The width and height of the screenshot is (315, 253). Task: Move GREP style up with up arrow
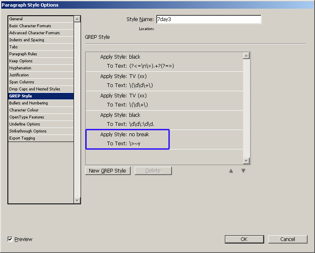(231, 171)
